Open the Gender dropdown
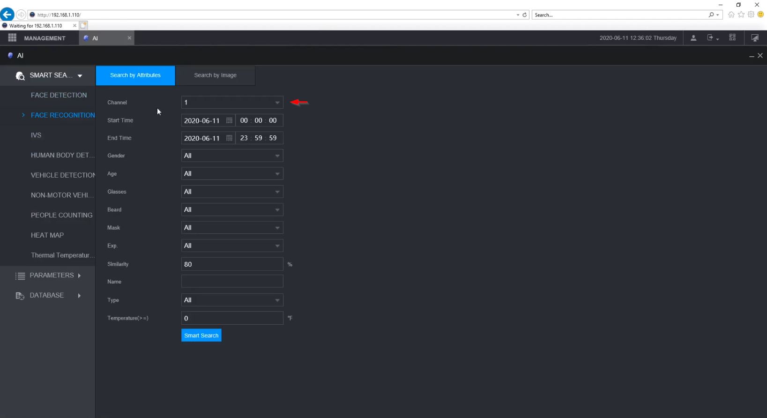The width and height of the screenshot is (767, 418). click(x=232, y=156)
